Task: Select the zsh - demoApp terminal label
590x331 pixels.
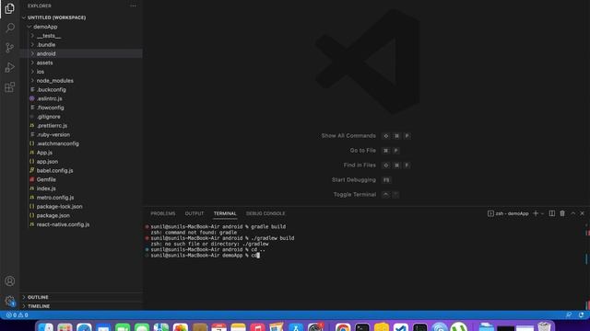Action: (508, 213)
